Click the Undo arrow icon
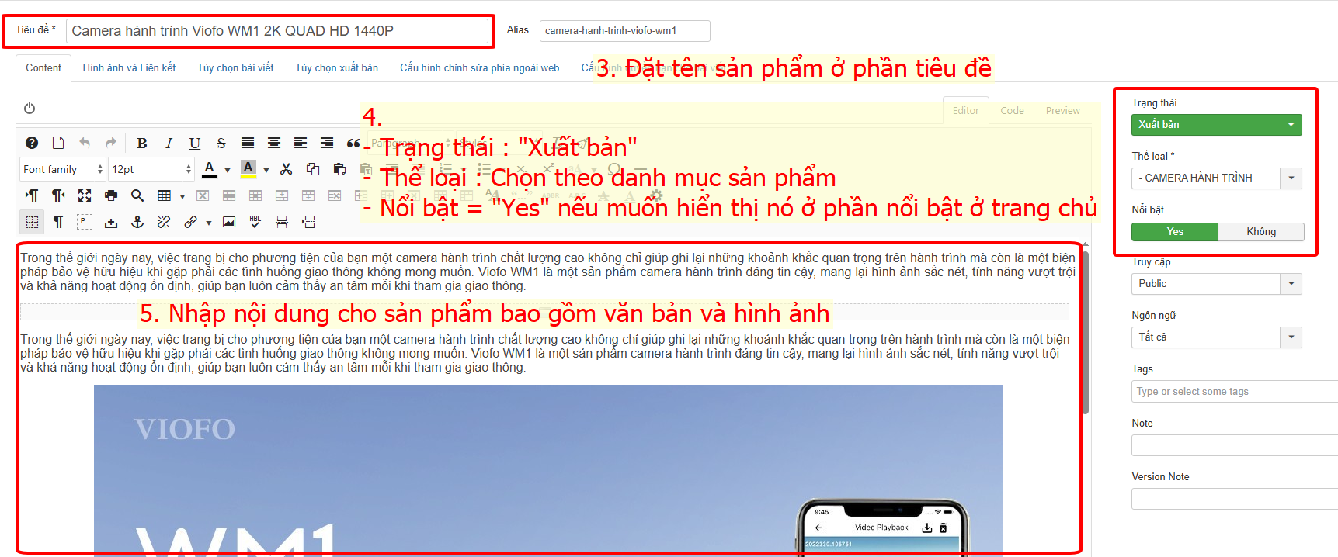The height and width of the screenshot is (557, 1338). pos(85,143)
